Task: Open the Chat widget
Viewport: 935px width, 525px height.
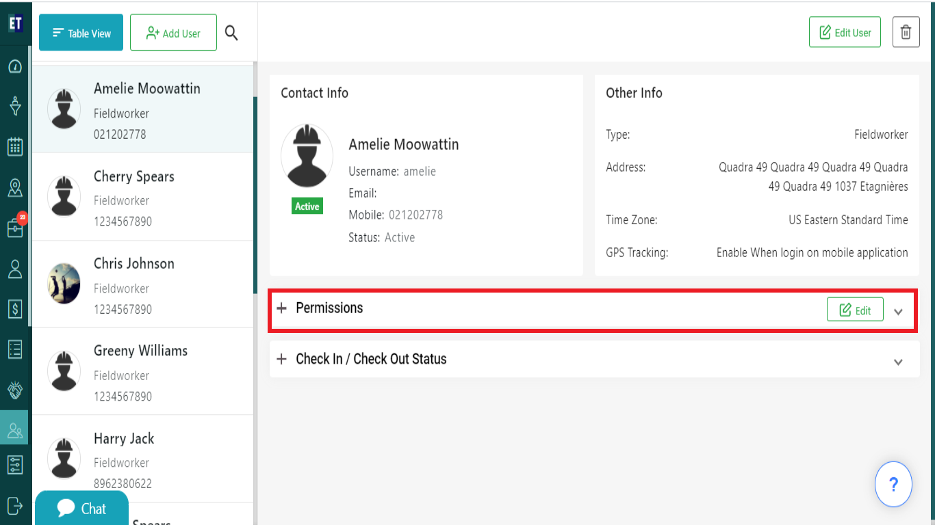Action: [81, 508]
